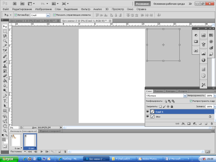
Task: Select the Pen tool
Action: pos(5,96)
